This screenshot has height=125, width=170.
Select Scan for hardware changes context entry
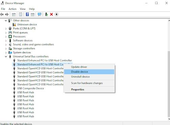tap(89, 83)
